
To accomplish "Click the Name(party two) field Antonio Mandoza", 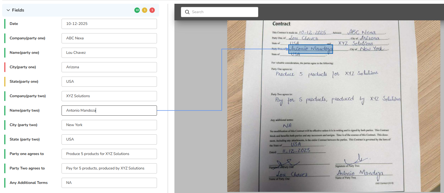I will [109, 111].
